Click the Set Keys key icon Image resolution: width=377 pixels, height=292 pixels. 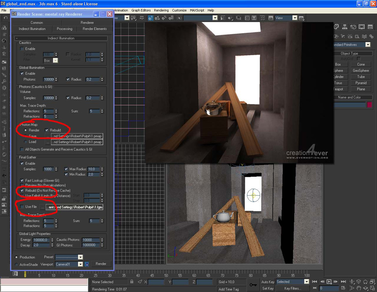pos(253,285)
